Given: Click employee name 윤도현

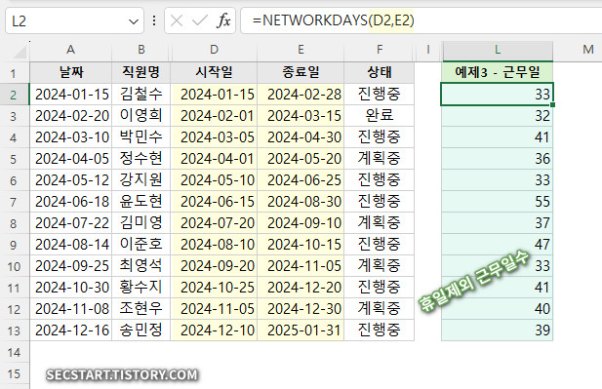Looking at the screenshot, I should [x=140, y=202].
